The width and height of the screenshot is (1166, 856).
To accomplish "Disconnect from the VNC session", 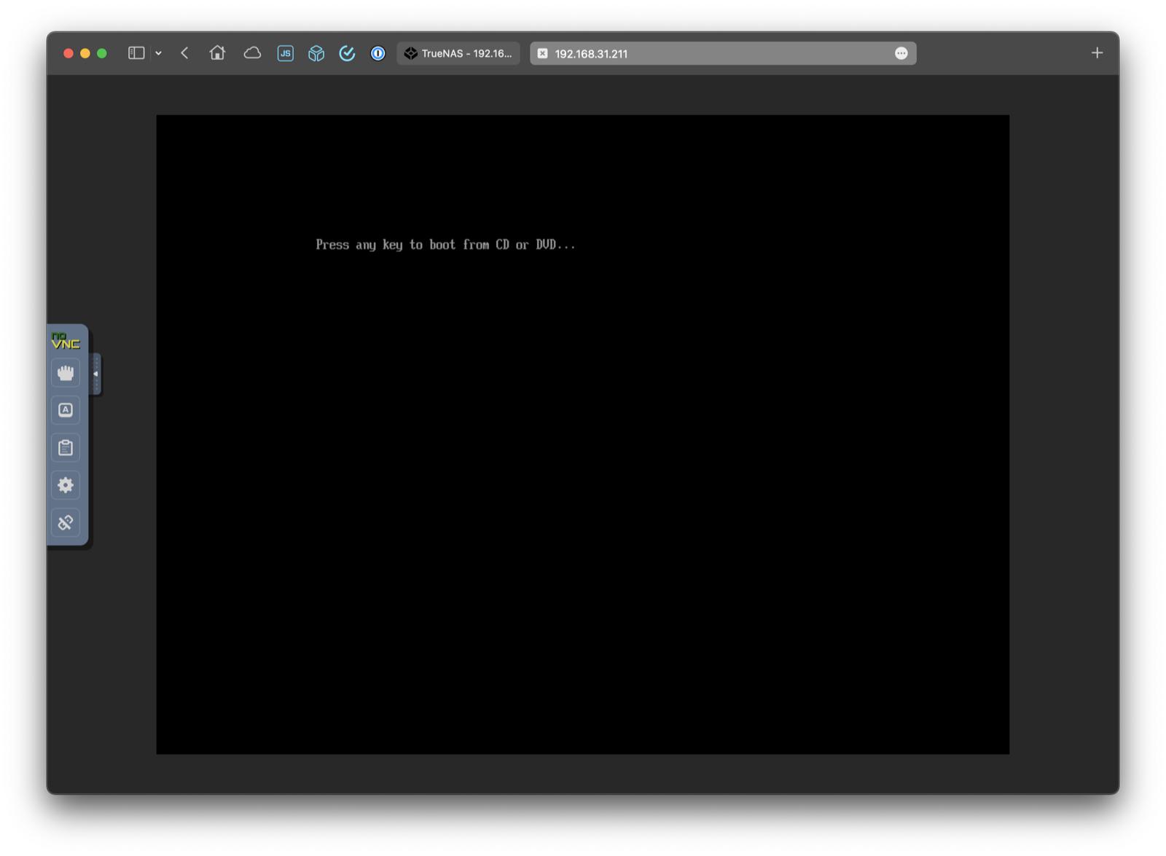I will (x=66, y=522).
